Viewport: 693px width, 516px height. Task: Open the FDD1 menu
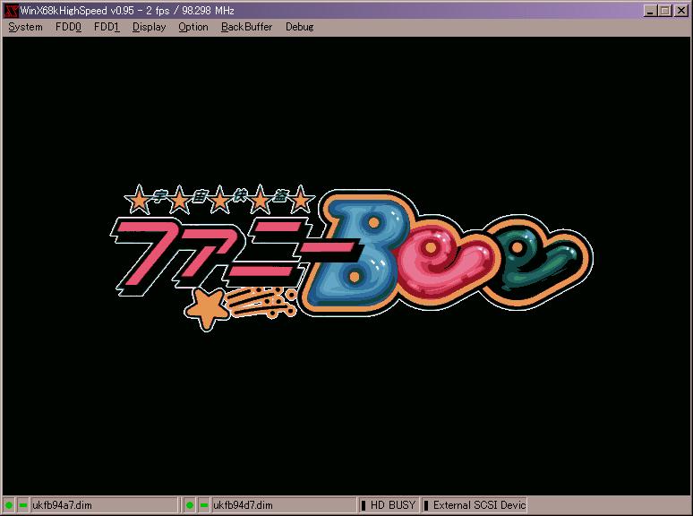[107, 27]
